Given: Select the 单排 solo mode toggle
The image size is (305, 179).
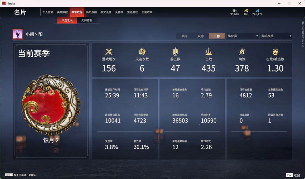Looking at the screenshot, I should tap(184, 36).
